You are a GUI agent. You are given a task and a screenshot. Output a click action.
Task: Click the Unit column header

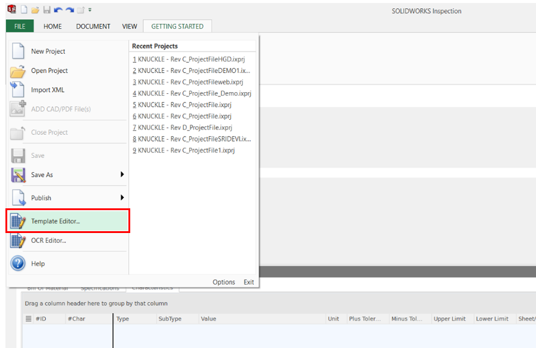[x=336, y=318]
